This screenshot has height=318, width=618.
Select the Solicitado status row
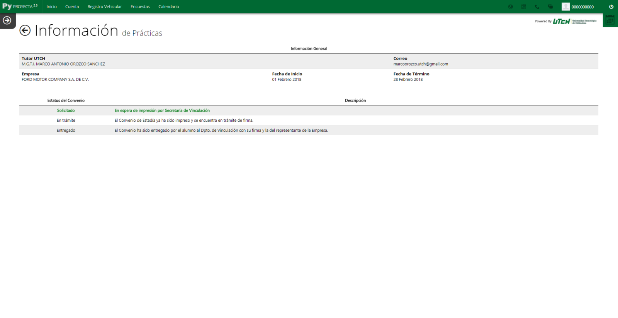66,111
